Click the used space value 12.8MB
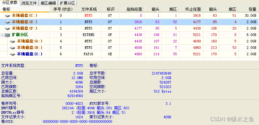Screen dimensions: 259x125 tap(77, 78)
